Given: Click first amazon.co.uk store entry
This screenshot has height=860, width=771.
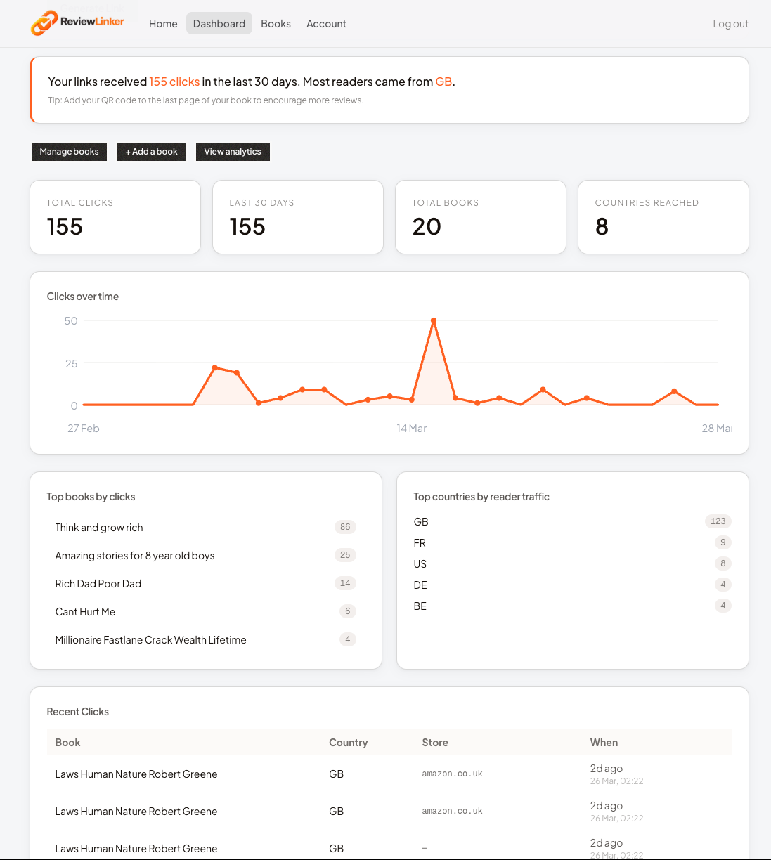Looking at the screenshot, I should point(452,774).
